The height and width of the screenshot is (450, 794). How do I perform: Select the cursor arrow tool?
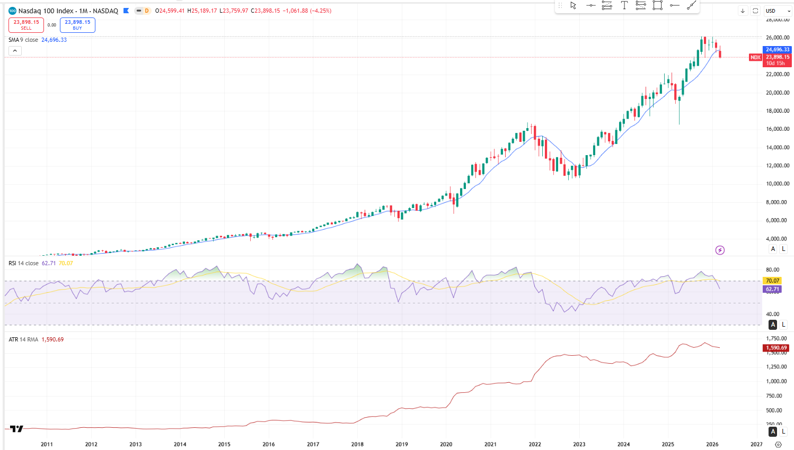tap(573, 5)
